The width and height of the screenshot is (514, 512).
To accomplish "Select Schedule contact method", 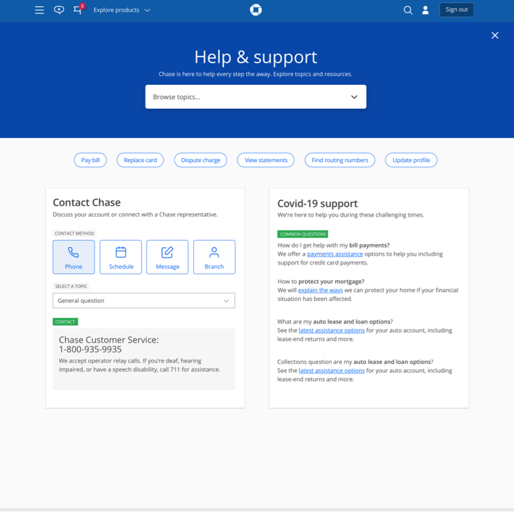I will (121, 257).
